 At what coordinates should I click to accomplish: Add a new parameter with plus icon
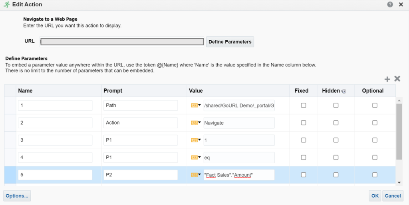387,79
